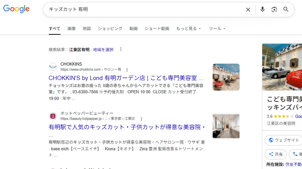Expand the もっと見る dropdown

[x=188, y=28]
